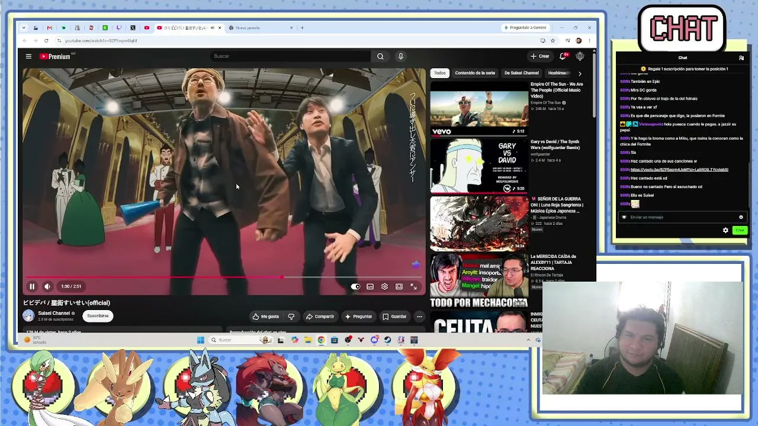Reload the current page
The image size is (758, 426).
[x=46, y=41]
